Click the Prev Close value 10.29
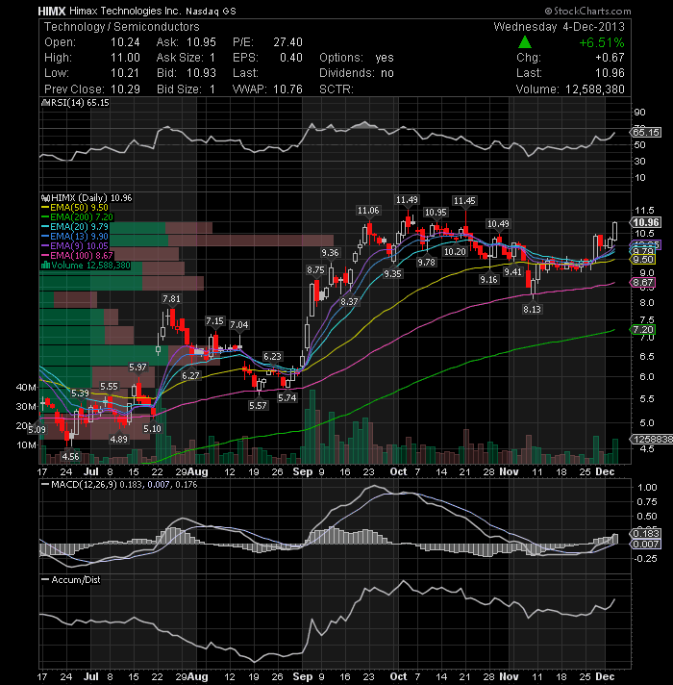Image resolution: width=673 pixels, height=685 pixels. [125, 89]
